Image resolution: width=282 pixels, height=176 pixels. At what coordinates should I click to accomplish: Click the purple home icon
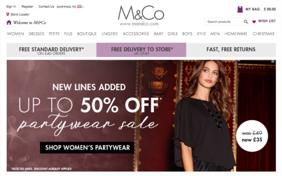pyautogui.click(x=9, y=23)
